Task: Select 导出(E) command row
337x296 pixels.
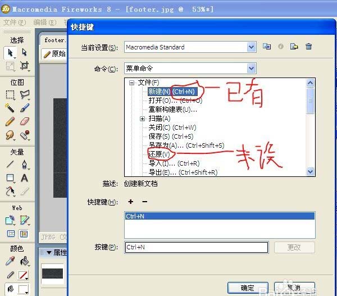Action: click(183, 172)
